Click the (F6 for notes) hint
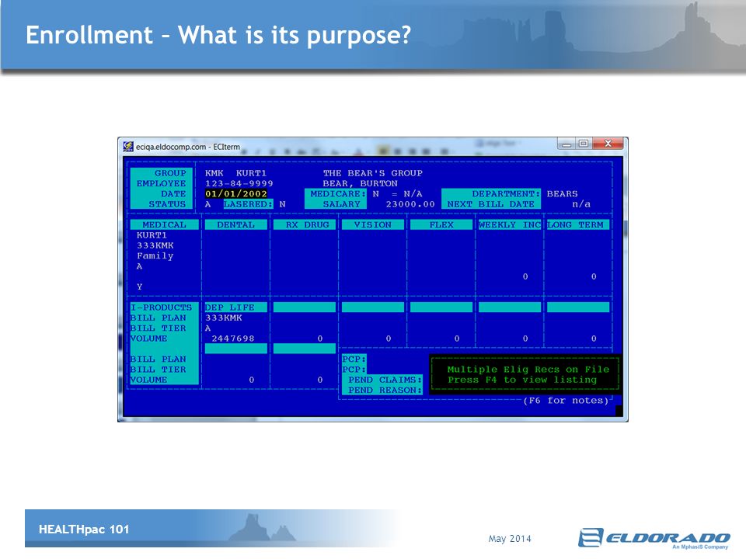746x559 pixels. pyautogui.click(x=565, y=401)
